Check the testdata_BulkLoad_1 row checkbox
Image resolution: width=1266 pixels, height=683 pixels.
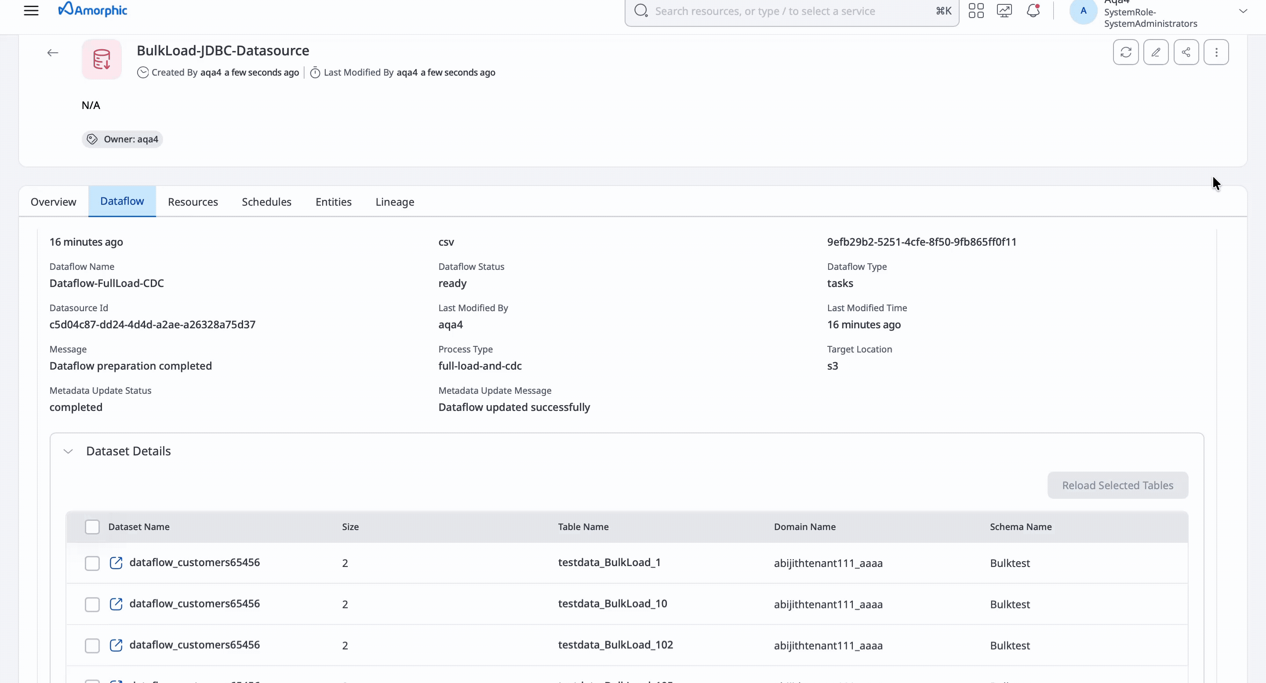(92, 563)
